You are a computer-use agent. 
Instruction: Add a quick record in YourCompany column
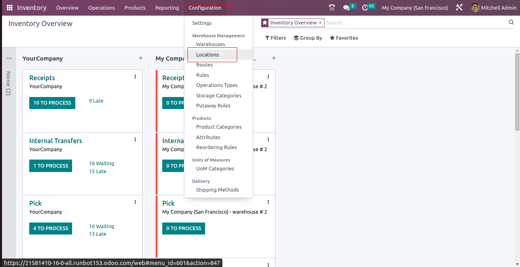[141, 58]
